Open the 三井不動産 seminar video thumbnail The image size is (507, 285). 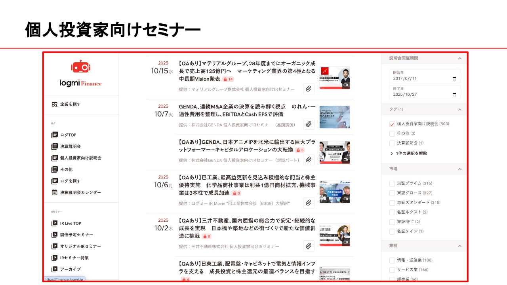pos(335,235)
